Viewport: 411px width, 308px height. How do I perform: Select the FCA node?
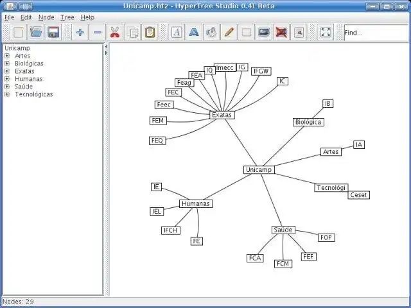click(255, 258)
